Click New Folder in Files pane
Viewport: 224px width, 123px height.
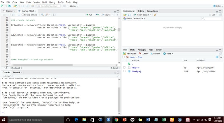130,53
